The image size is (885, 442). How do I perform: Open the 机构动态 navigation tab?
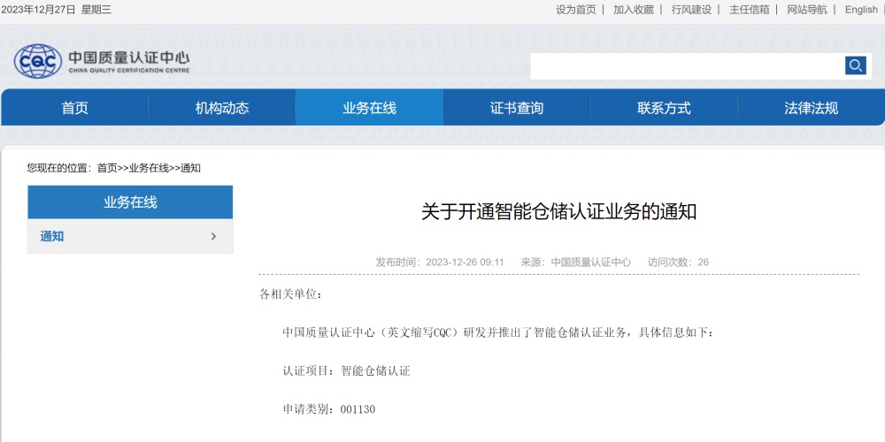222,108
